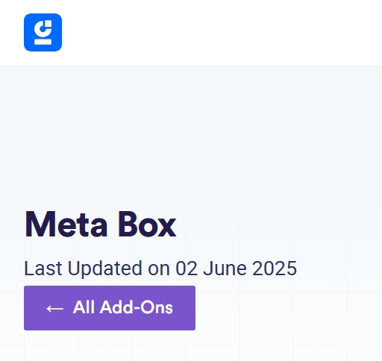Click the Last Updated date text
This screenshot has height=361, width=382.
pyautogui.click(x=160, y=269)
